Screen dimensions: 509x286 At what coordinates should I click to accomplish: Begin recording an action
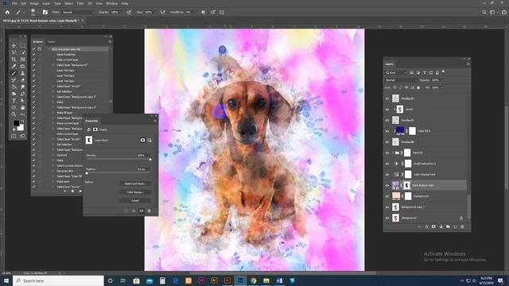pyautogui.click(x=72, y=191)
